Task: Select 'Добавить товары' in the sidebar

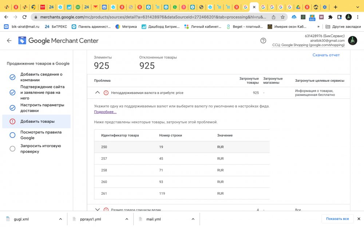Action: [37, 121]
